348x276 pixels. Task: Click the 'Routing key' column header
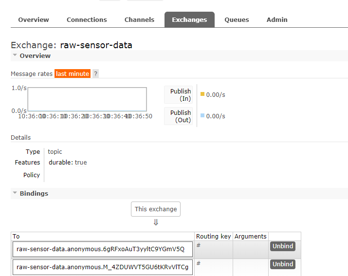click(x=214, y=237)
